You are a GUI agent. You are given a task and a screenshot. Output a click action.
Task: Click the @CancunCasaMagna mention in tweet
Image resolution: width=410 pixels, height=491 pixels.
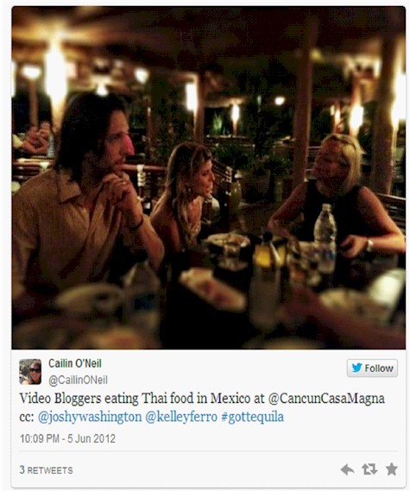click(326, 399)
